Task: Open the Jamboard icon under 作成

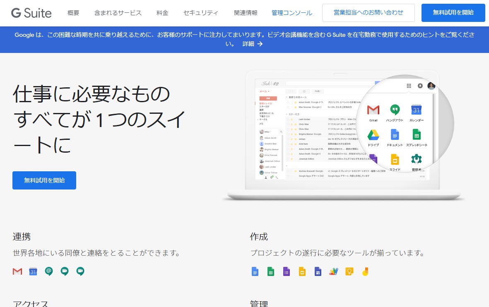Action: point(365,271)
